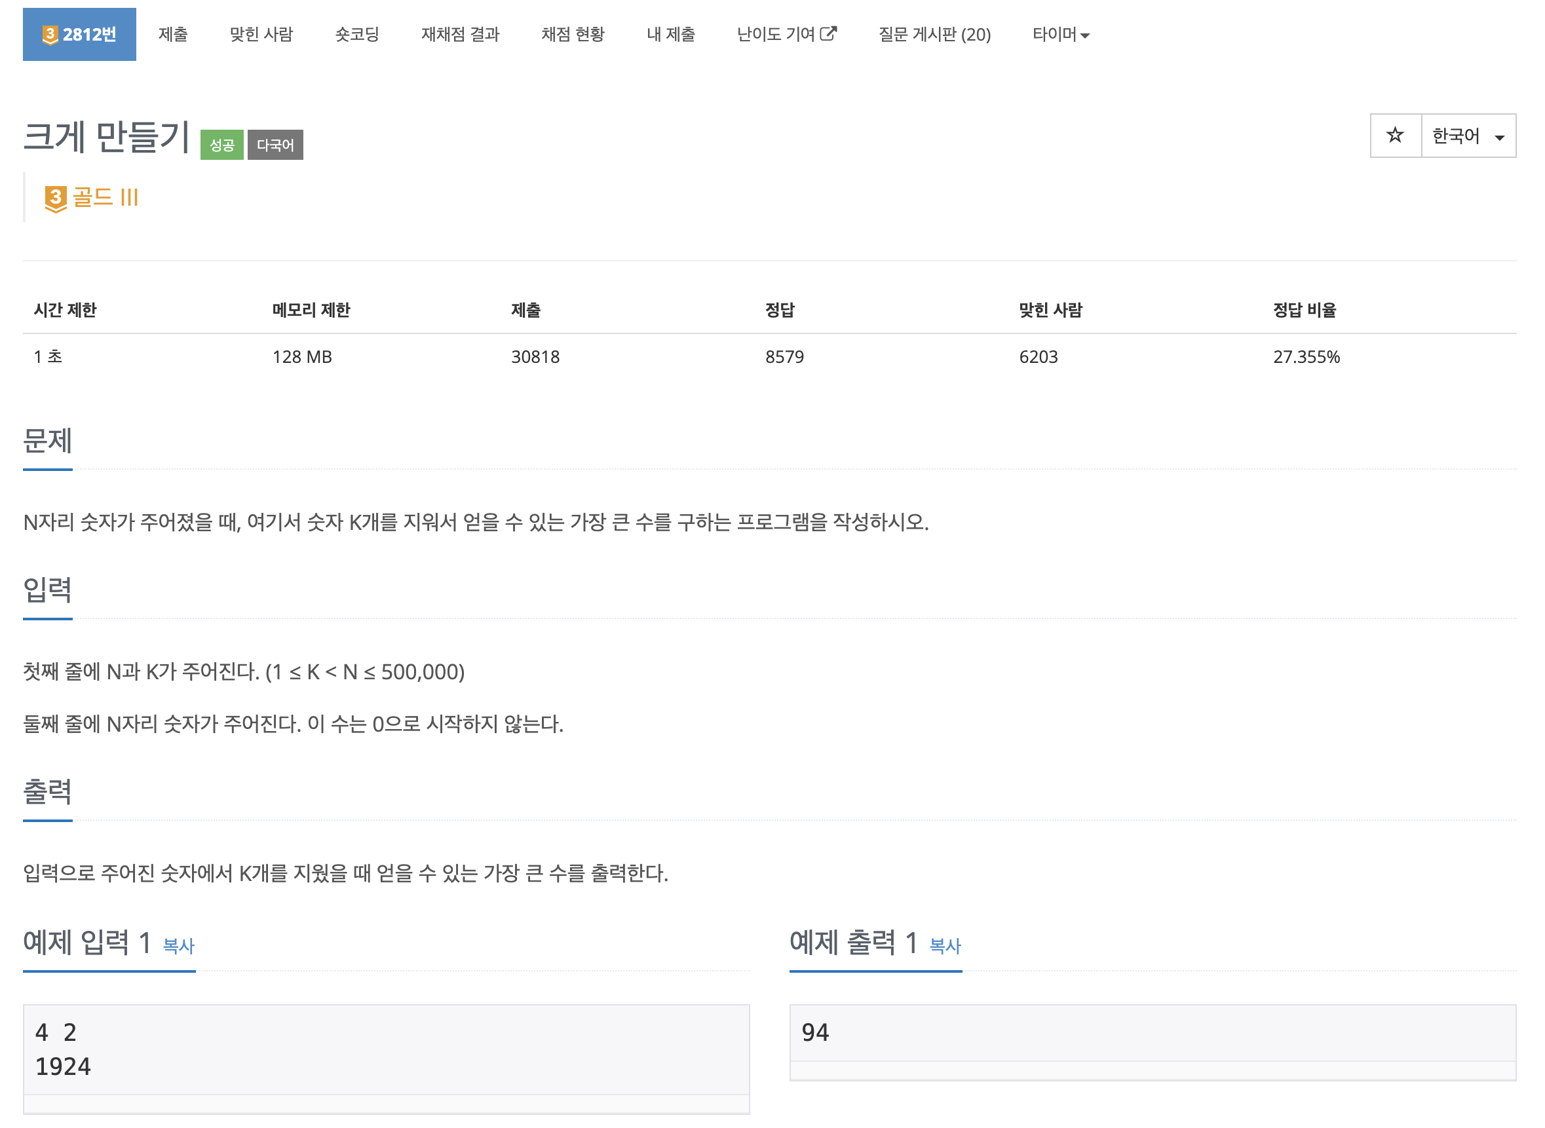Click the blue underline bar under 문제
1545x1128 pixels.
click(x=48, y=470)
